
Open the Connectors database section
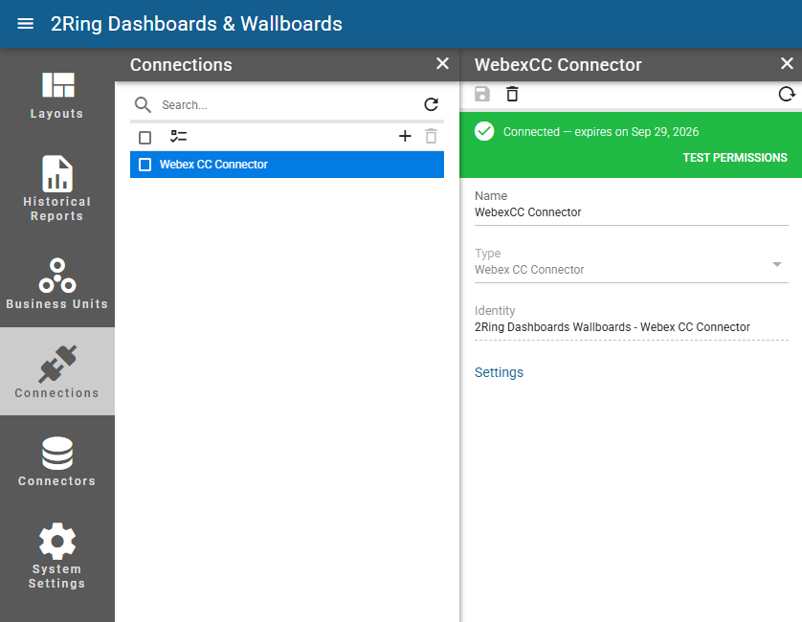tap(57, 461)
